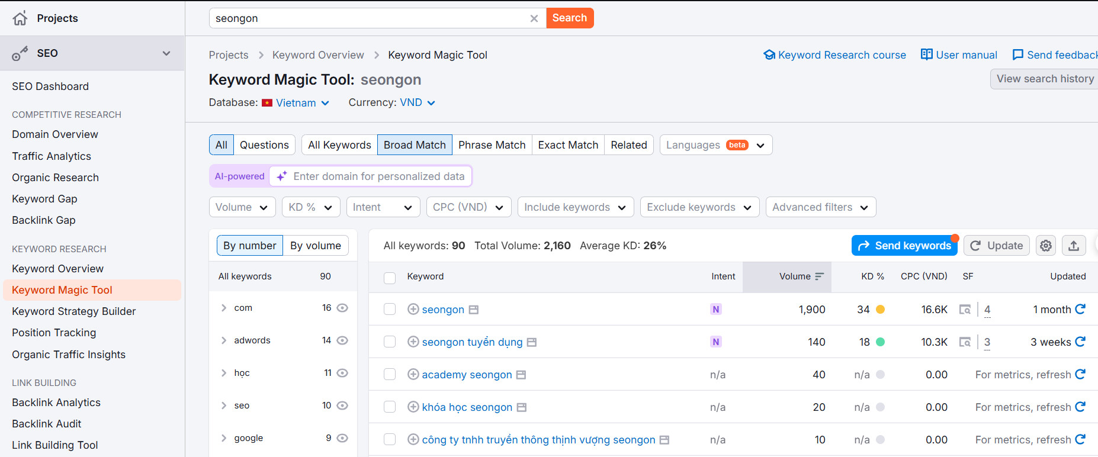Open Languages beta dropdown

coord(716,145)
